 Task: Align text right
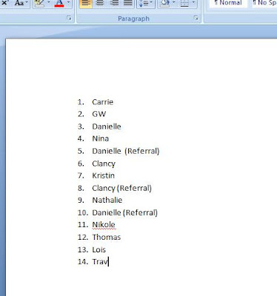114,3
